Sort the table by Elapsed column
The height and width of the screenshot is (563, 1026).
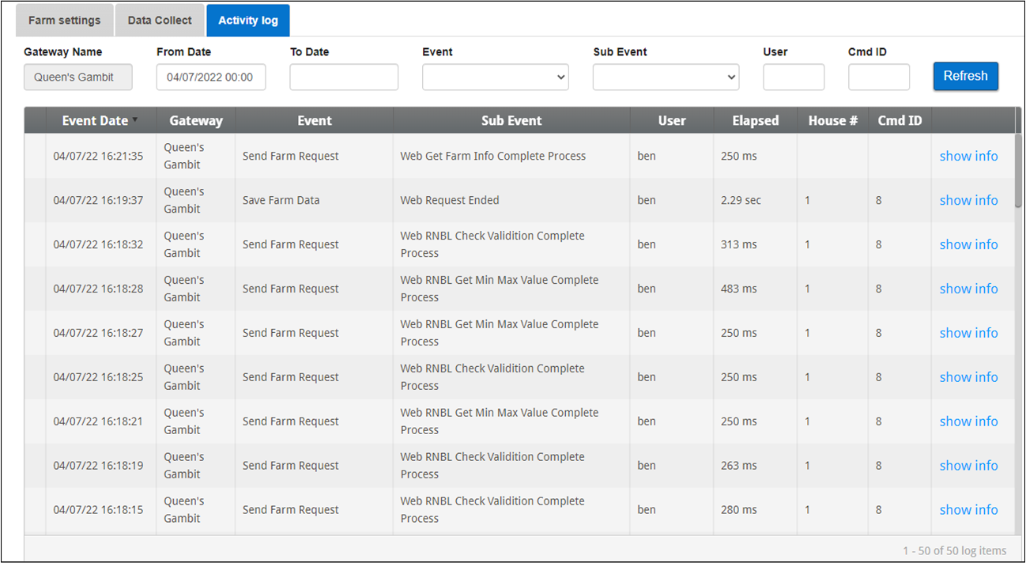click(755, 121)
